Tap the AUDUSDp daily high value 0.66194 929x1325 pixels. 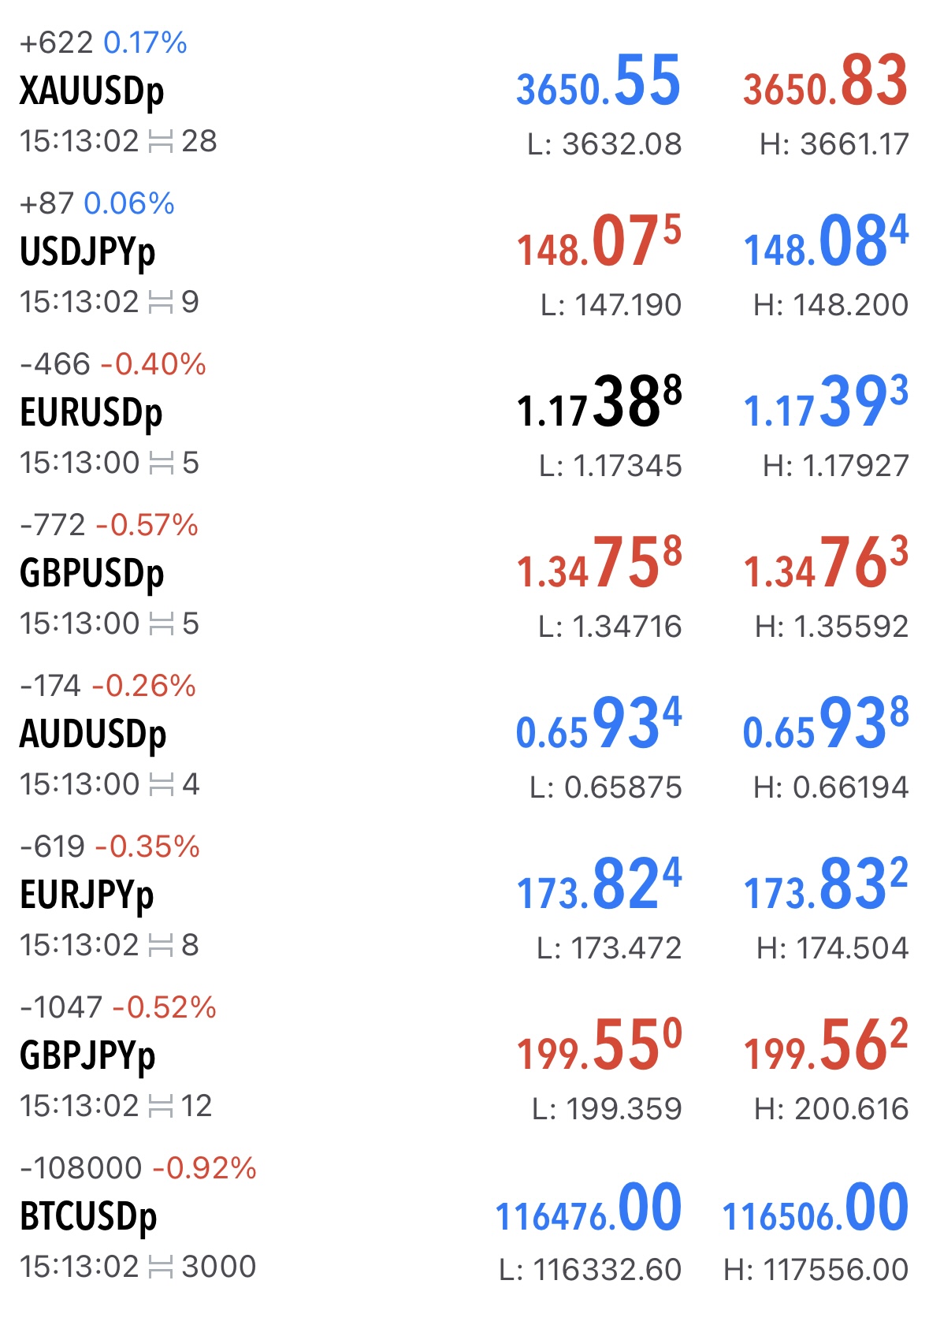click(831, 787)
